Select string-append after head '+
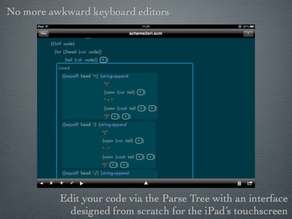292x219 pixels. click(x=114, y=76)
